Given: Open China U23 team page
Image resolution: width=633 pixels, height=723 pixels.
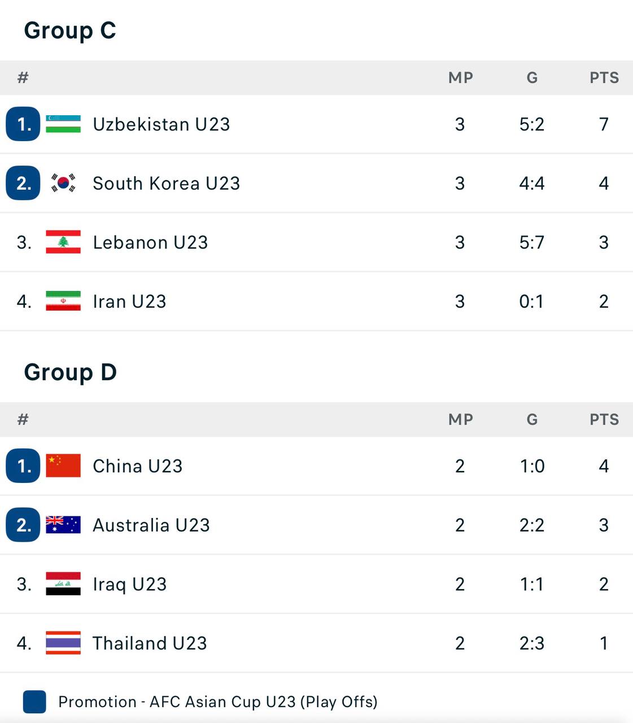Looking at the screenshot, I should tap(137, 466).
